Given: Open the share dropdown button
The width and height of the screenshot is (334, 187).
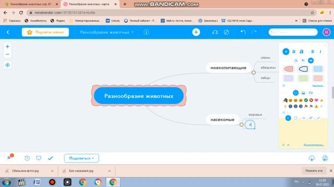Looking at the screenshot, I should (81, 158).
